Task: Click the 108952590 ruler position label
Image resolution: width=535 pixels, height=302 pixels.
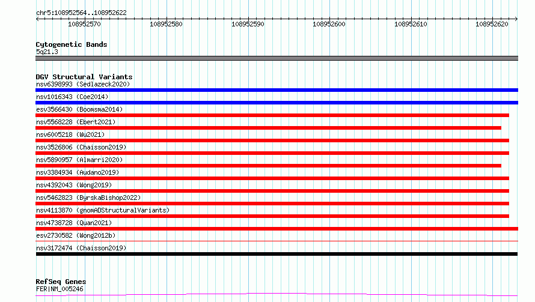Action: tap(248, 24)
